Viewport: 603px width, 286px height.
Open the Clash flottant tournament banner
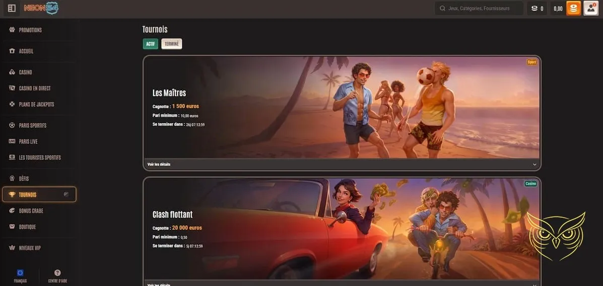[342, 229]
